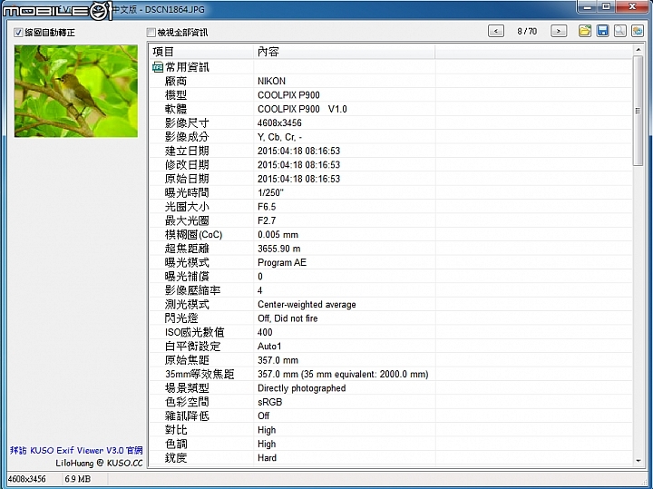Select the 機型 COOLPIX P900 row
The image size is (653, 489).
(x=391, y=95)
